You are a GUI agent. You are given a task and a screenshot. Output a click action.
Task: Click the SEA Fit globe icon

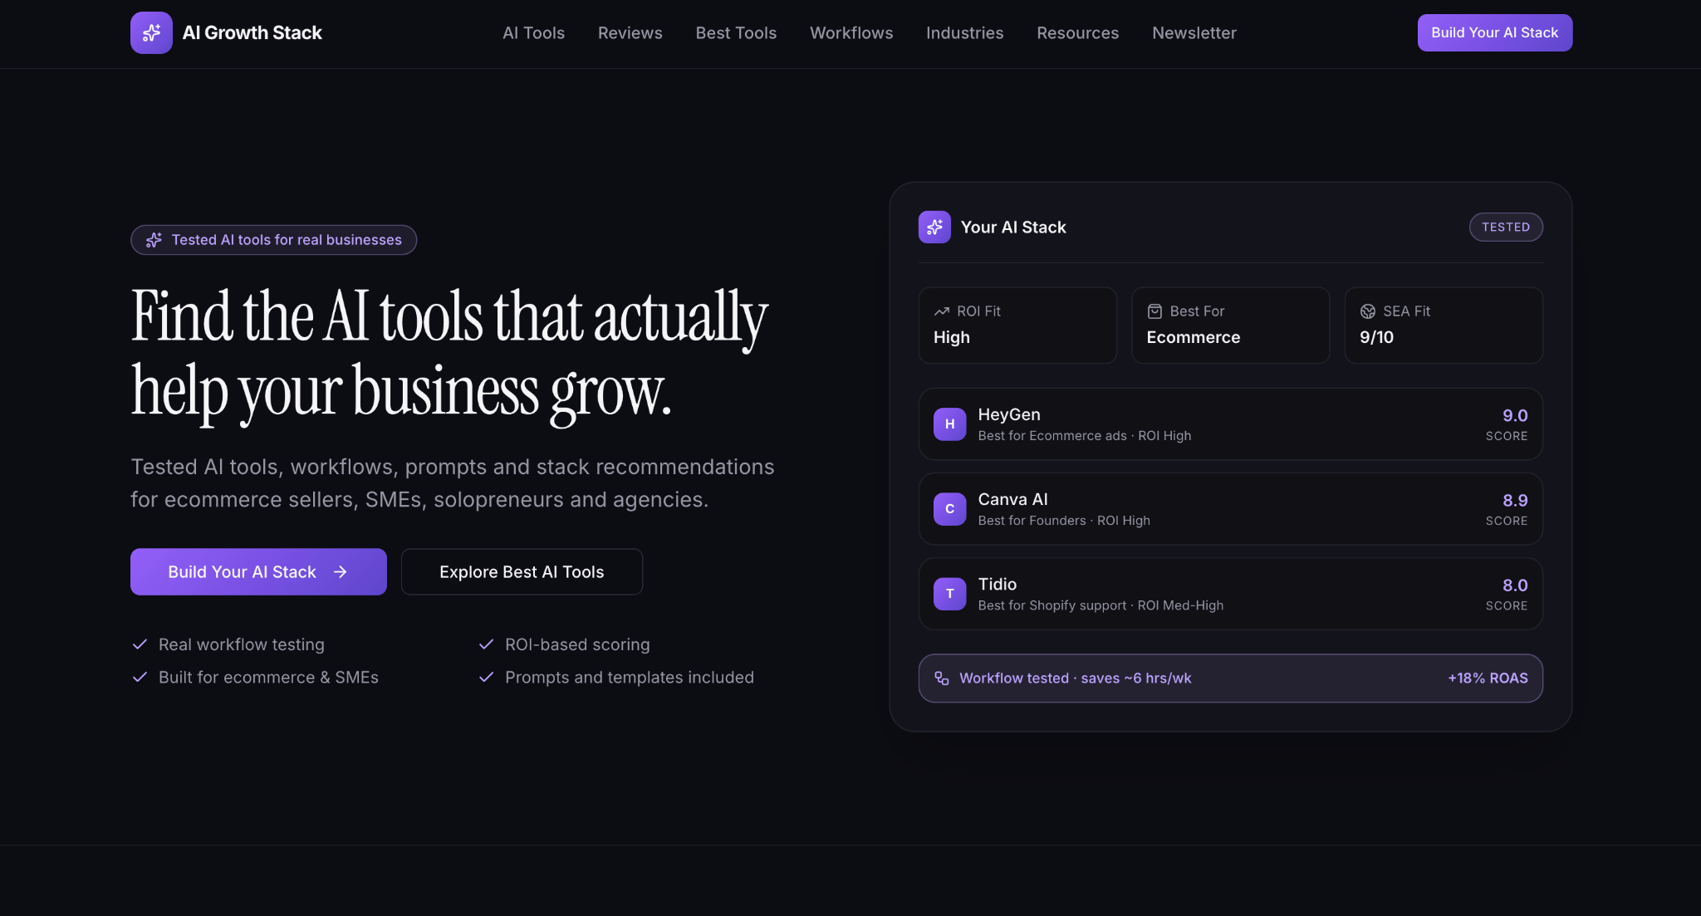pos(1367,311)
